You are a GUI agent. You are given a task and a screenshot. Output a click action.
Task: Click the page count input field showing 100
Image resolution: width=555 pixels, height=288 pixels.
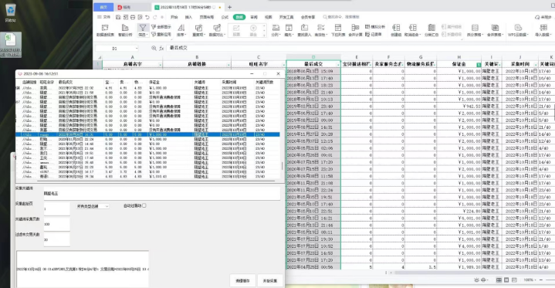click(x=56, y=224)
